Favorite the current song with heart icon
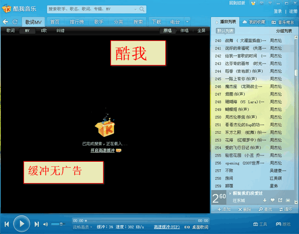This screenshot has height=234, width=299. (x=272, y=200)
